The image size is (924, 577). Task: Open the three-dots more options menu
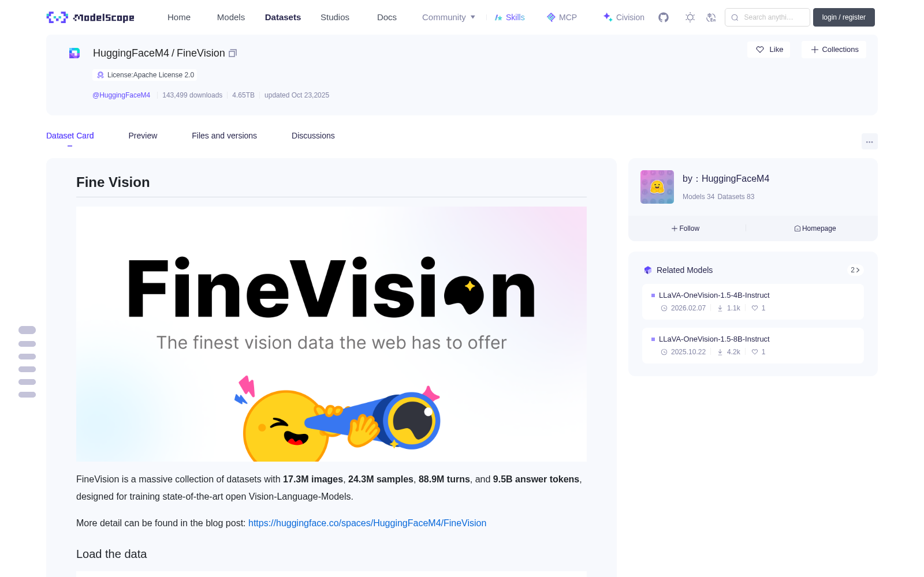click(869, 141)
